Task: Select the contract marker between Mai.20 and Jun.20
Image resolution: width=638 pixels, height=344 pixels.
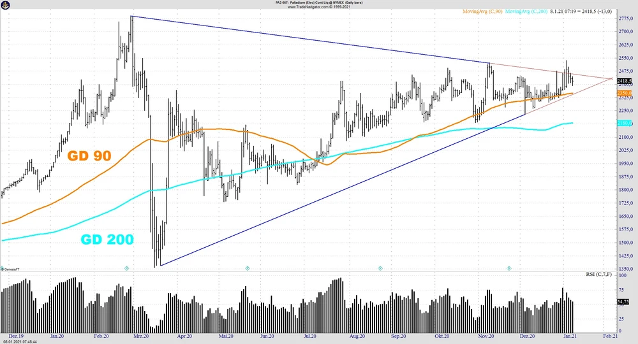Action: tap(248, 268)
